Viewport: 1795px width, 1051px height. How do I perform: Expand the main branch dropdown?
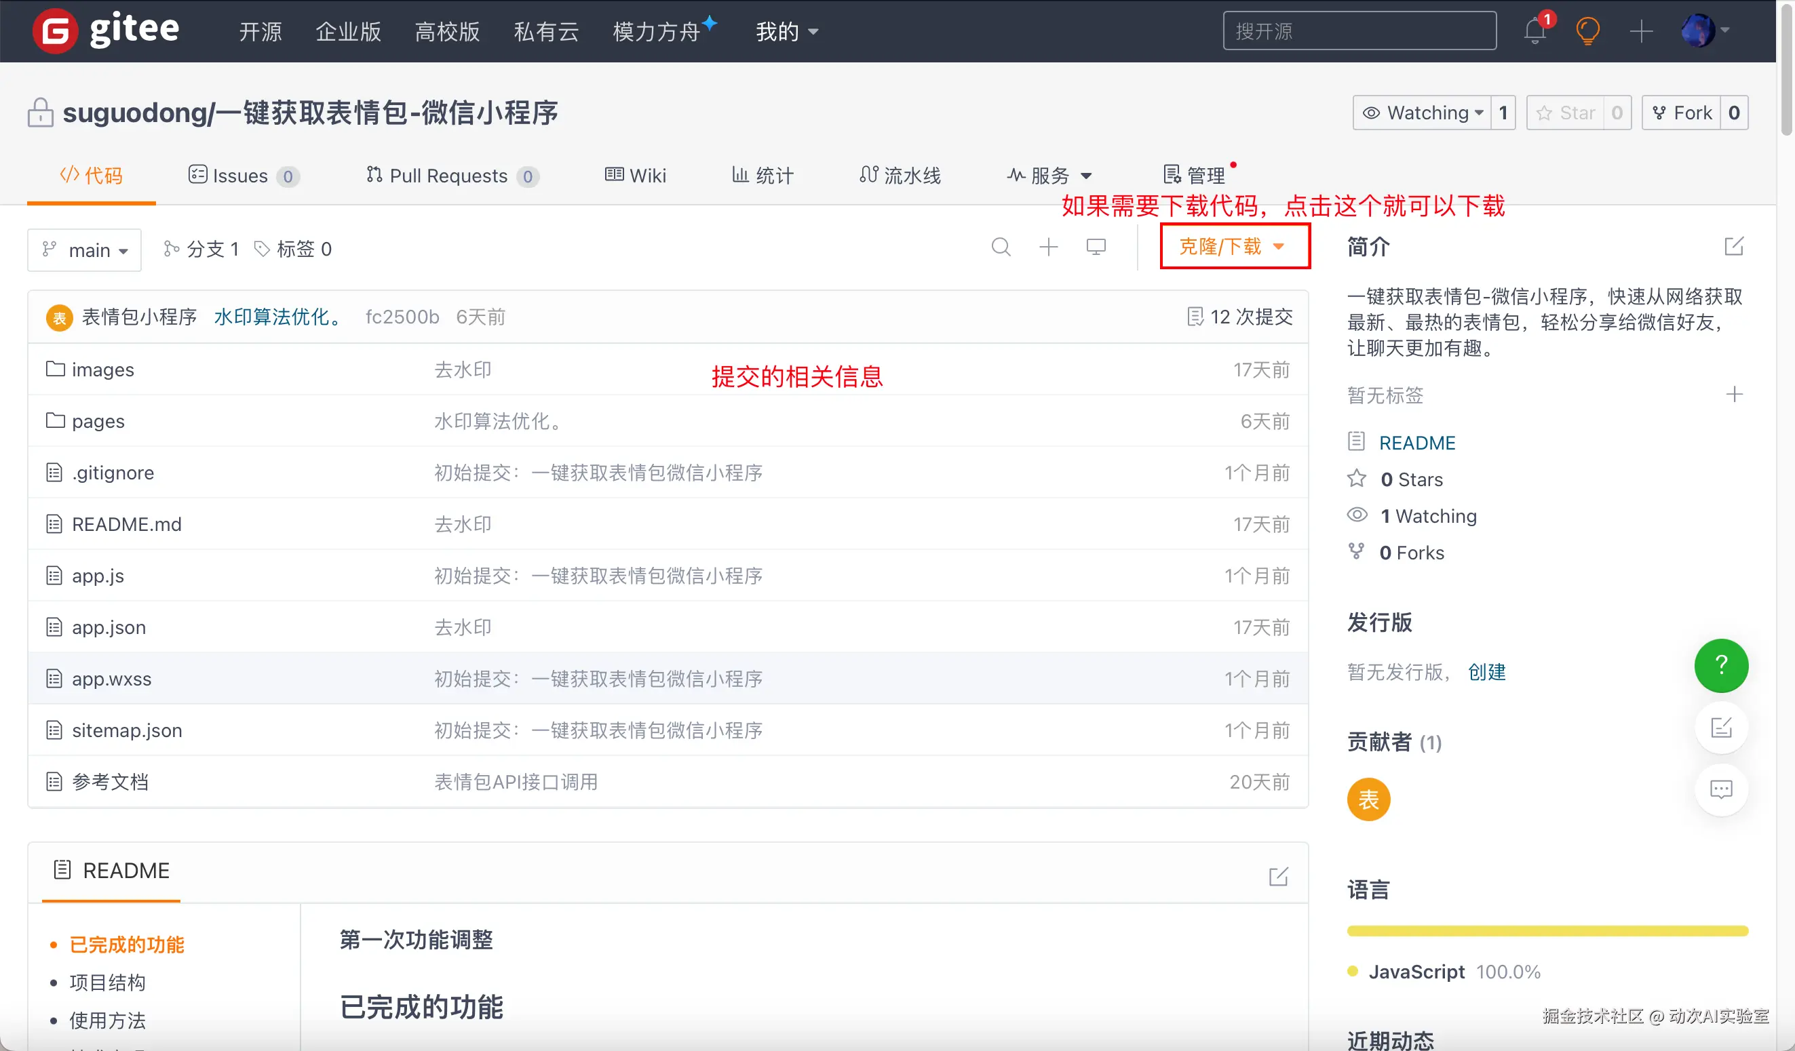[x=85, y=250]
